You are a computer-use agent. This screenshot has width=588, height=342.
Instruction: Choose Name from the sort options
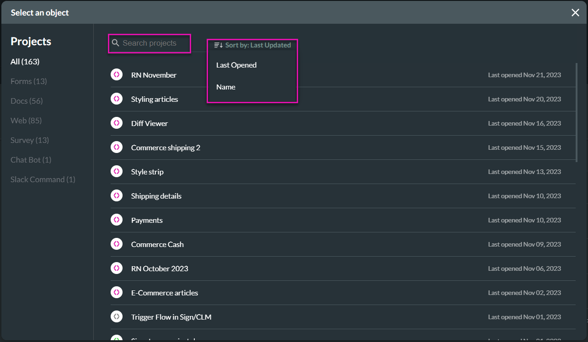(x=225, y=87)
